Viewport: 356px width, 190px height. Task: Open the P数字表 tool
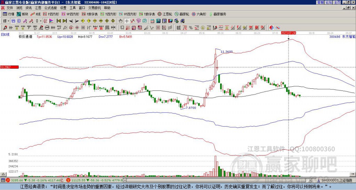(x=90, y=14)
